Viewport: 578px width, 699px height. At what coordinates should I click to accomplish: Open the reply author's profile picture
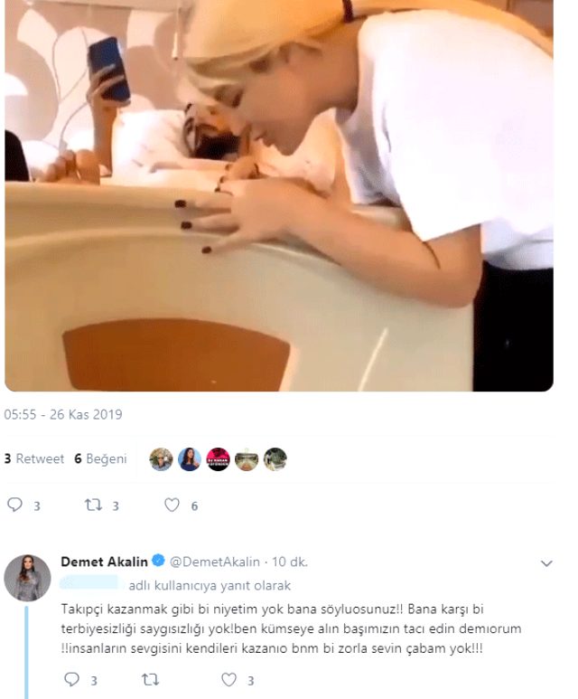27,578
